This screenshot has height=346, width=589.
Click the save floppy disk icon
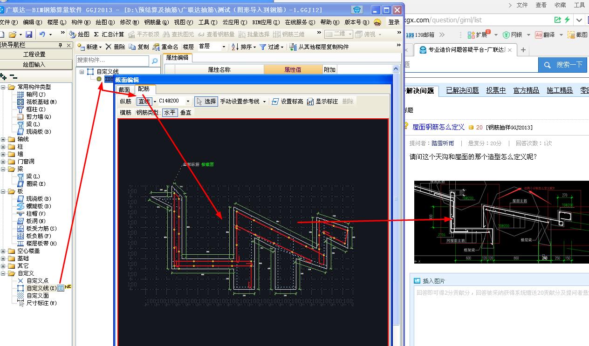29,34
